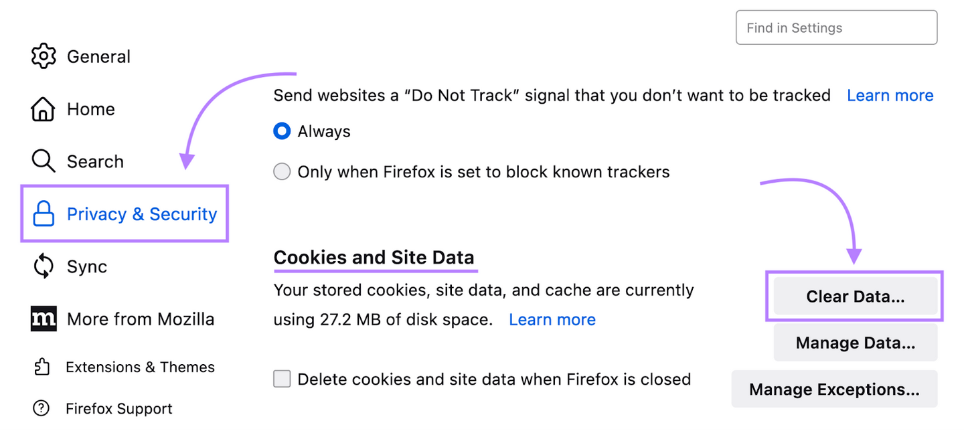Click the Manage Exceptions button
The width and height of the screenshot is (964, 431).
point(834,390)
